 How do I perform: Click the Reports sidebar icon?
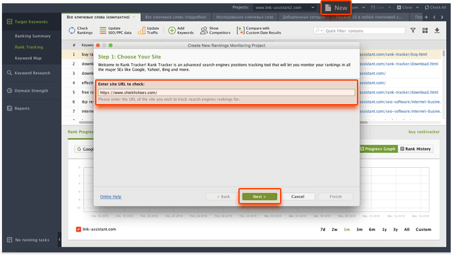tap(10, 108)
